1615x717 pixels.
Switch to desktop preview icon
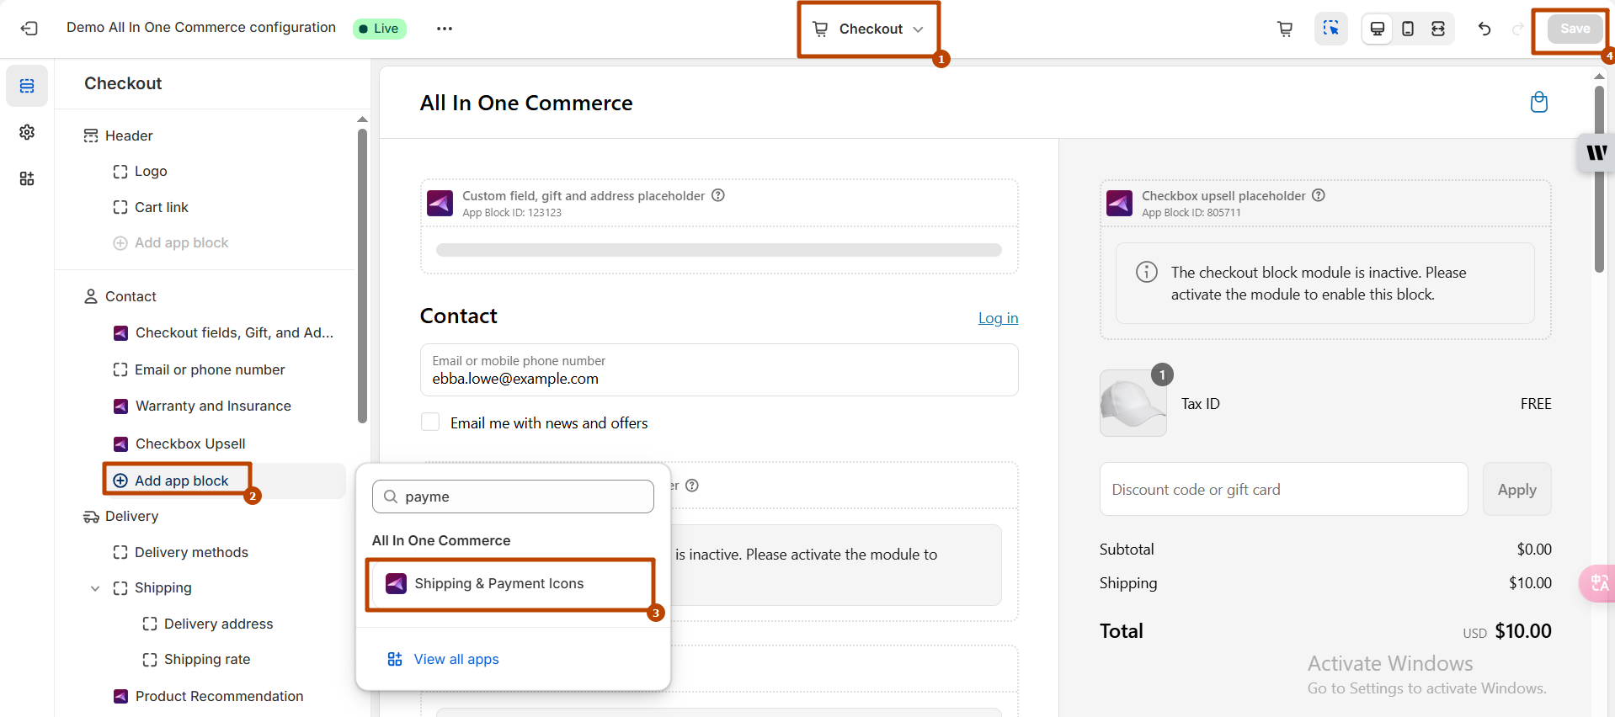pyautogui.click(x=1377, y=29)
